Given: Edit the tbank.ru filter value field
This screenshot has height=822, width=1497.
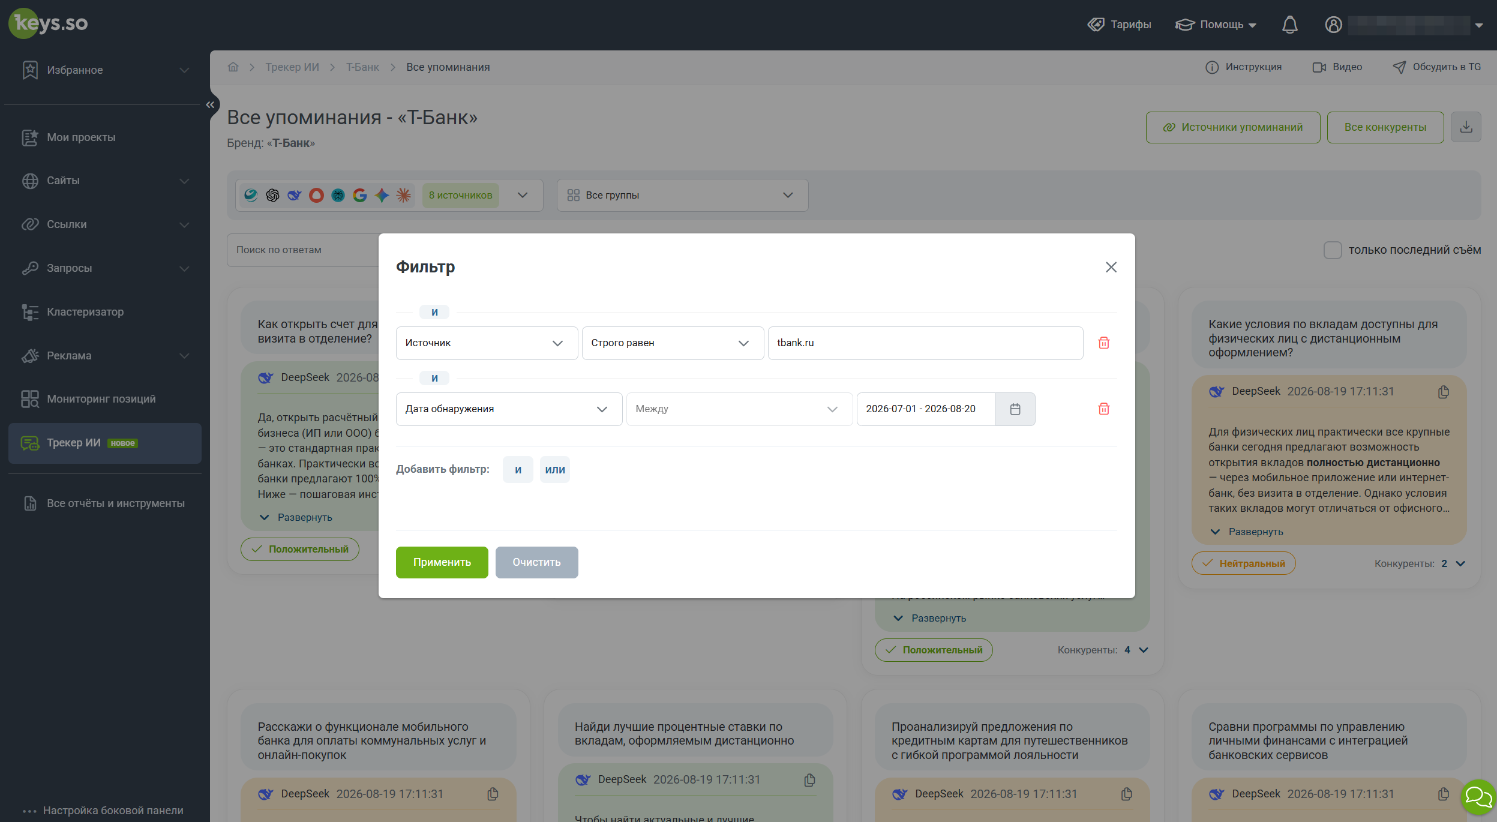Looking at the screenshot, I should (925, 343).
